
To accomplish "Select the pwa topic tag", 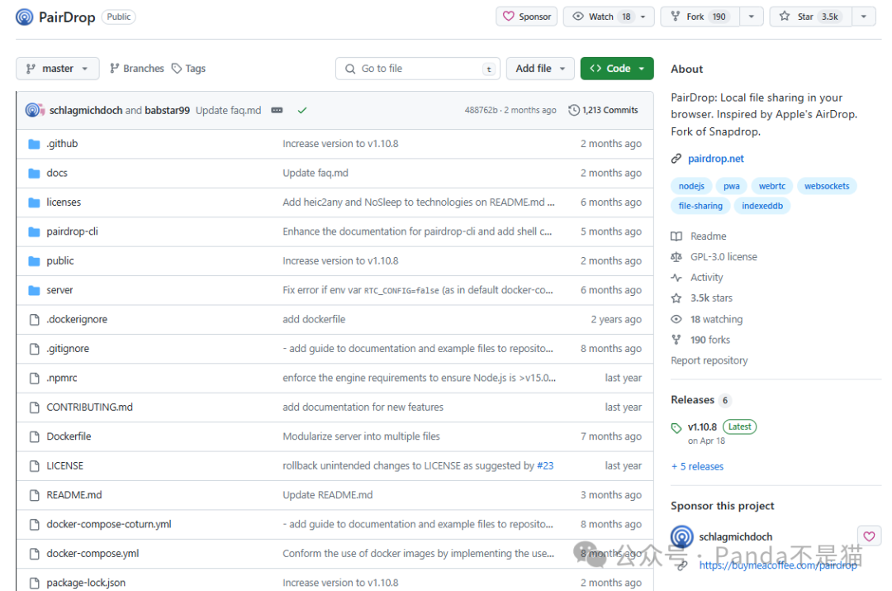I will tap(732, 186).
